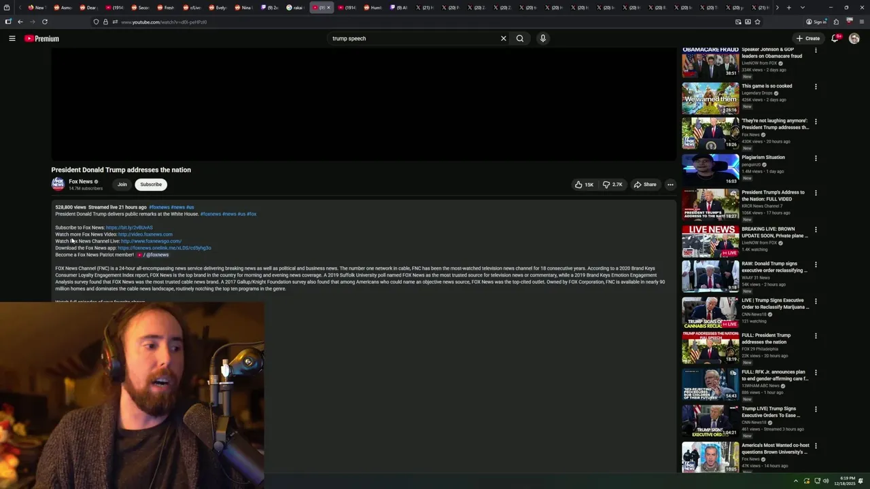Switch to the 'Asmo' browser tab

[63, 7]
